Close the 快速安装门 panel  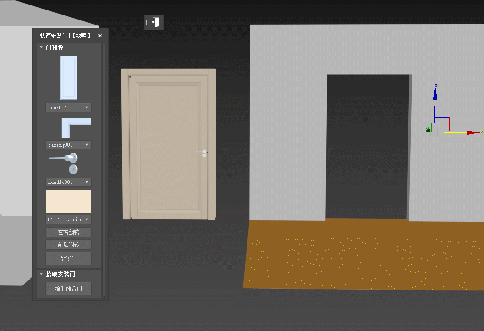[x=100, y=36]
